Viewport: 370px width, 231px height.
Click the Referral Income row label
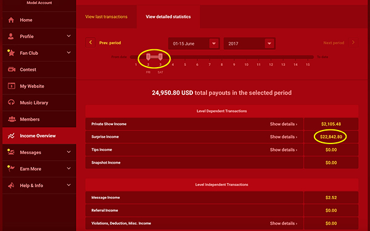click(105, 211)
